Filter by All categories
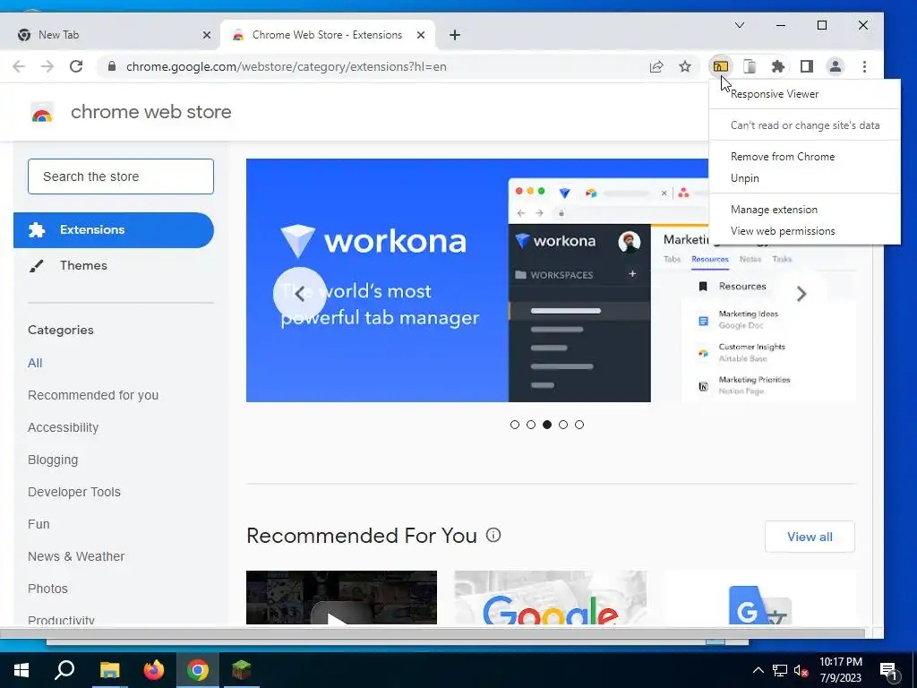This screenshot has width=917, height=688. point(35,363)
